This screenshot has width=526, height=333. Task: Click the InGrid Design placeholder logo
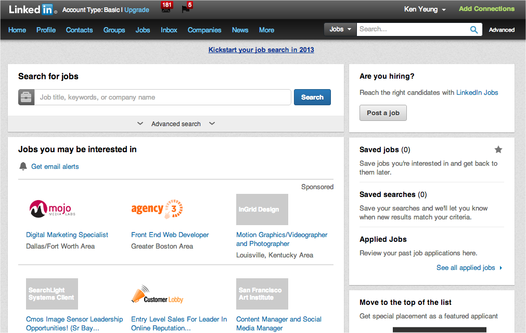[x=262, y=209]
